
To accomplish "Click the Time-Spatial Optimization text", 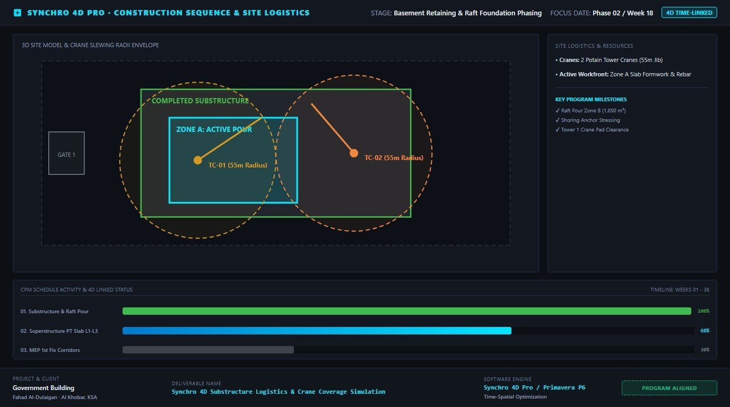I will [515, 396].
